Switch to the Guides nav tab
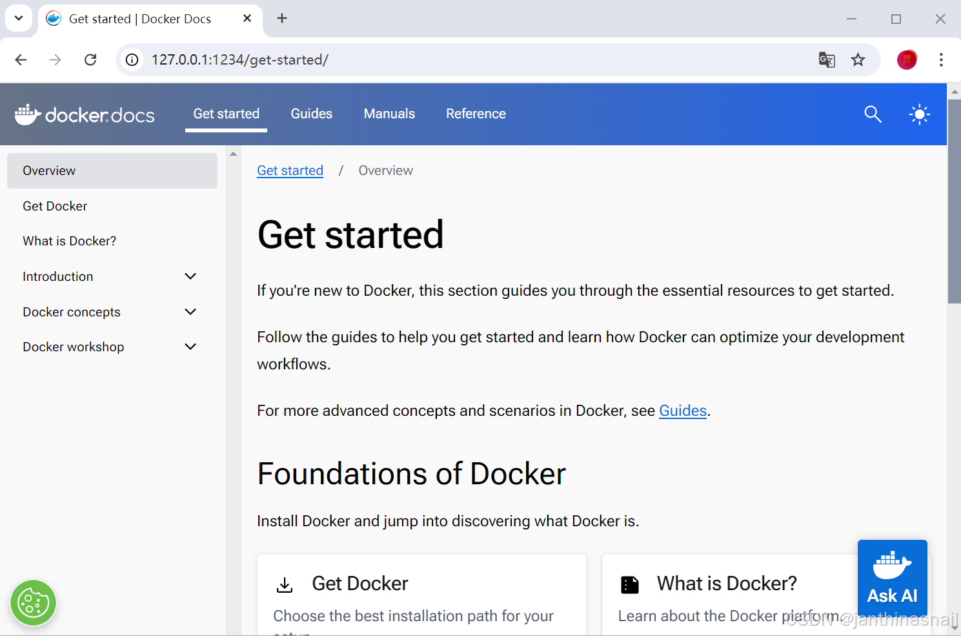Image resolution: width=961 pixels, height=636 pixels. (x=312, y=114)
